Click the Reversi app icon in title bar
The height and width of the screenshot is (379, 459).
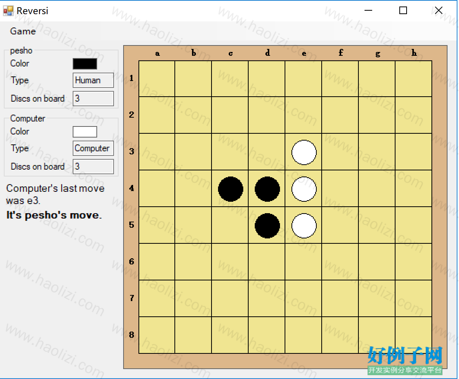[x=8, y=11]
